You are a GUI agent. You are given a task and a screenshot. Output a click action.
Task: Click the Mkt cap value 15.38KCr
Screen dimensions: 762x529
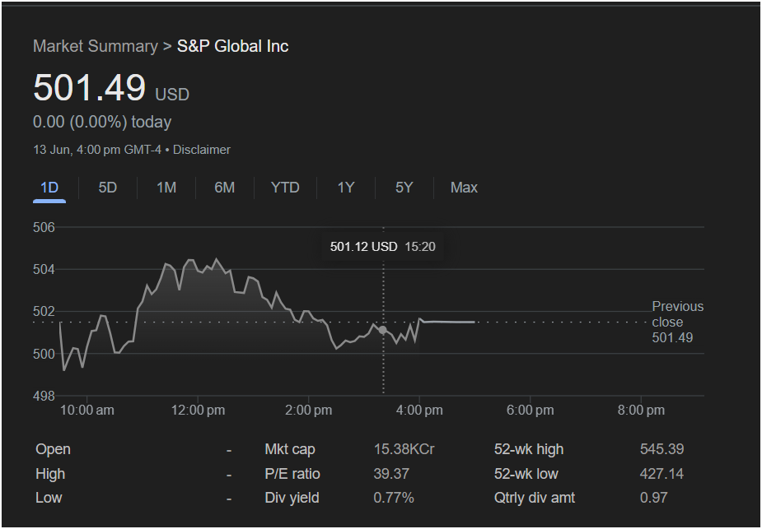[x=404, y=449]
